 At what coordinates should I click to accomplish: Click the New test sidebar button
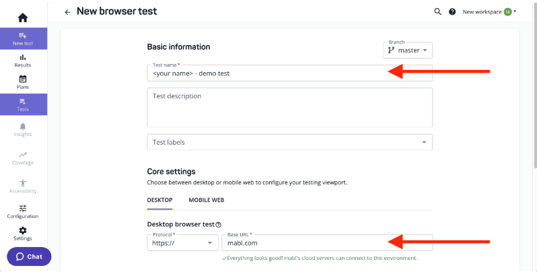pyautogui.click(x=23, y=38)
